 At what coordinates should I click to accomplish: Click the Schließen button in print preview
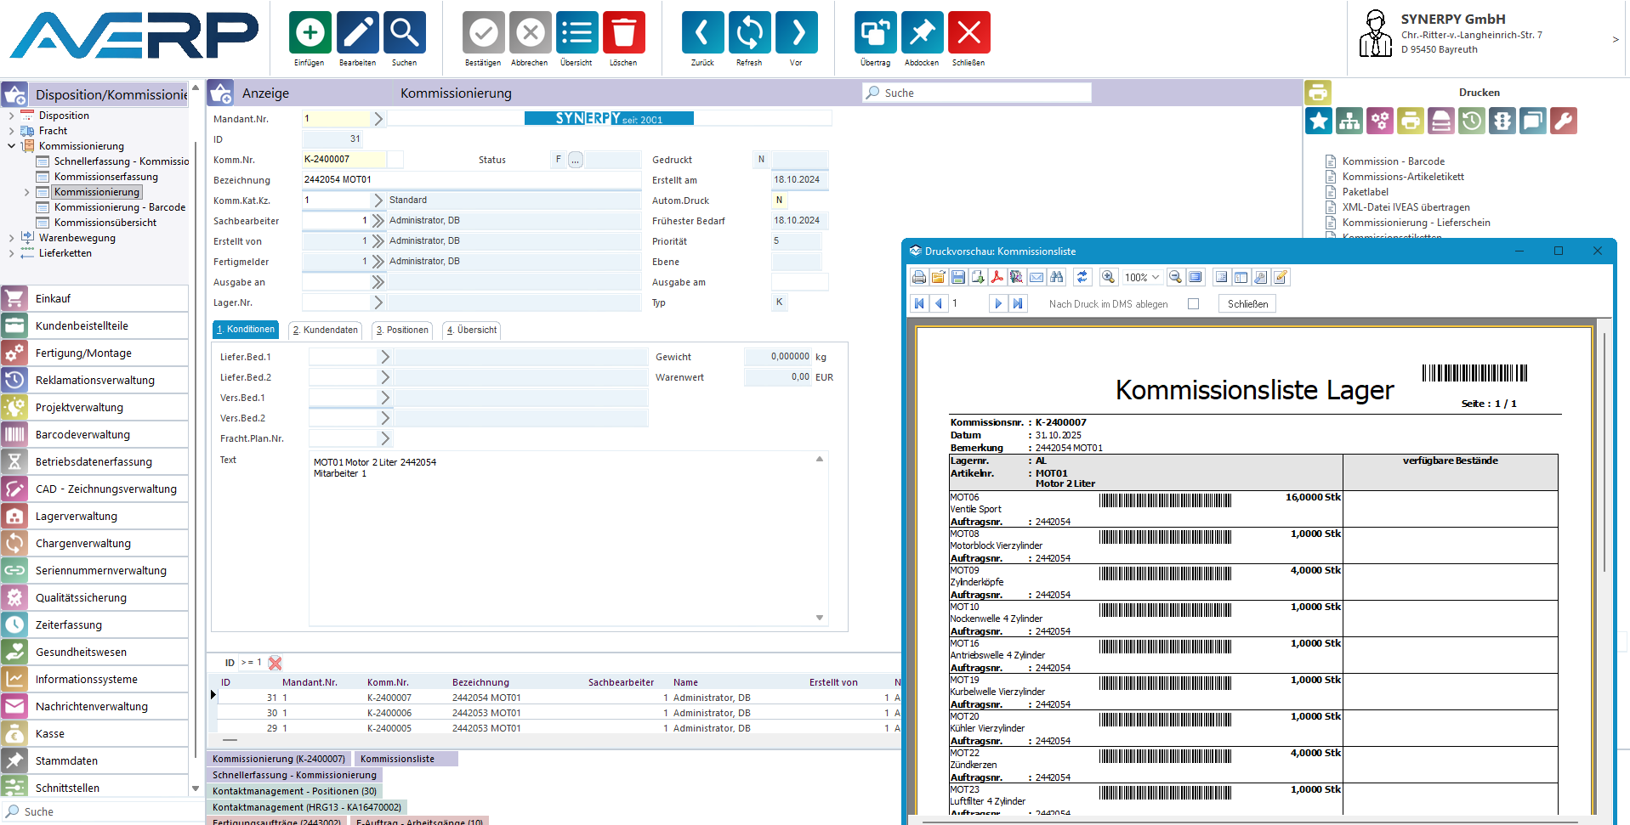click(1247, 304)
